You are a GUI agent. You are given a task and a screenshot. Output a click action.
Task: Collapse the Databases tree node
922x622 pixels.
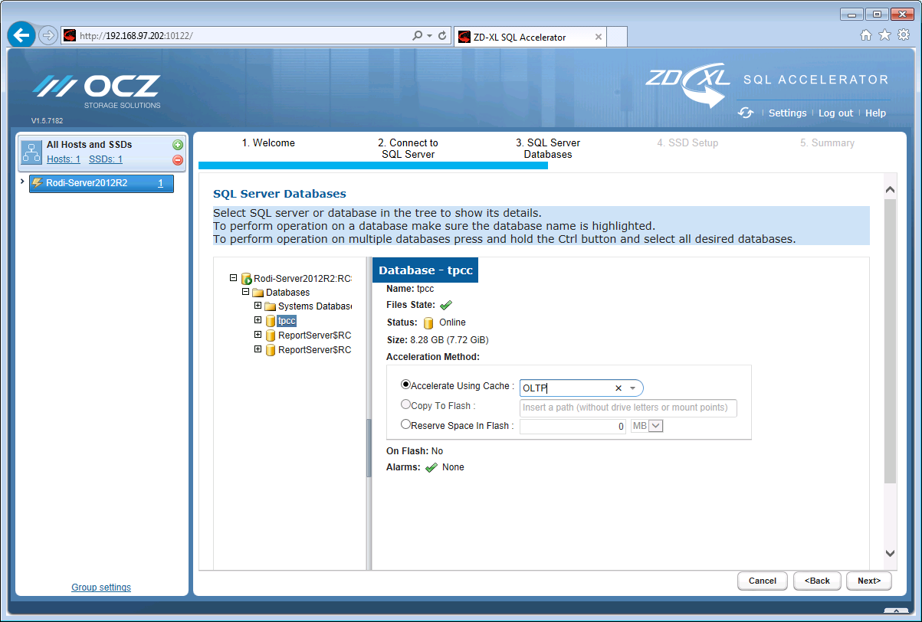[245, 292]
